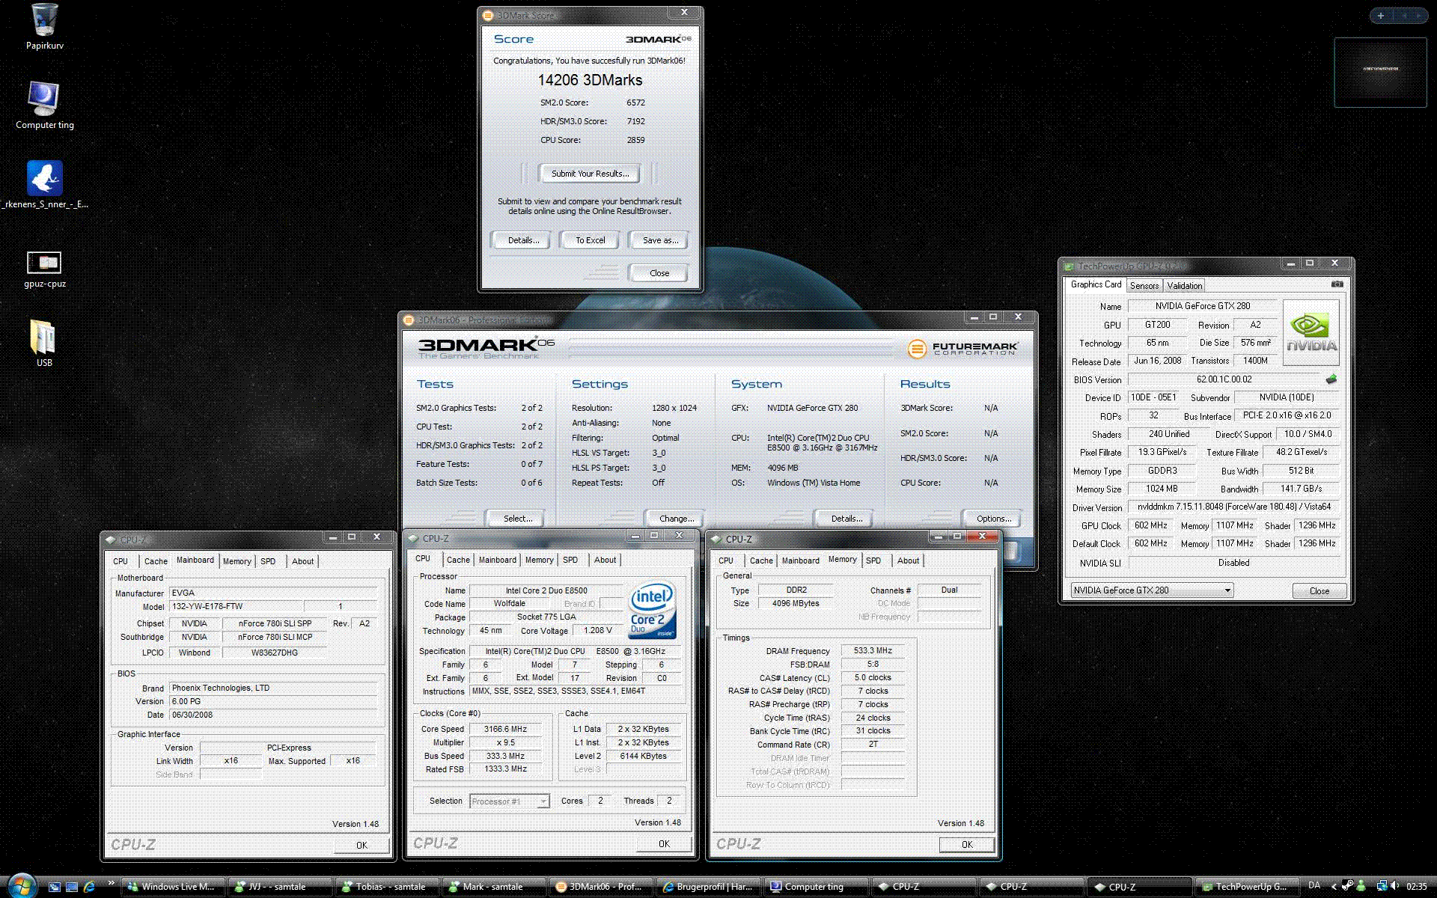Open Memory tab in CPU-Z Mainboard window
Image resolution: width=1437 pixels, height=898 pixels.
(x=237, y=561)
